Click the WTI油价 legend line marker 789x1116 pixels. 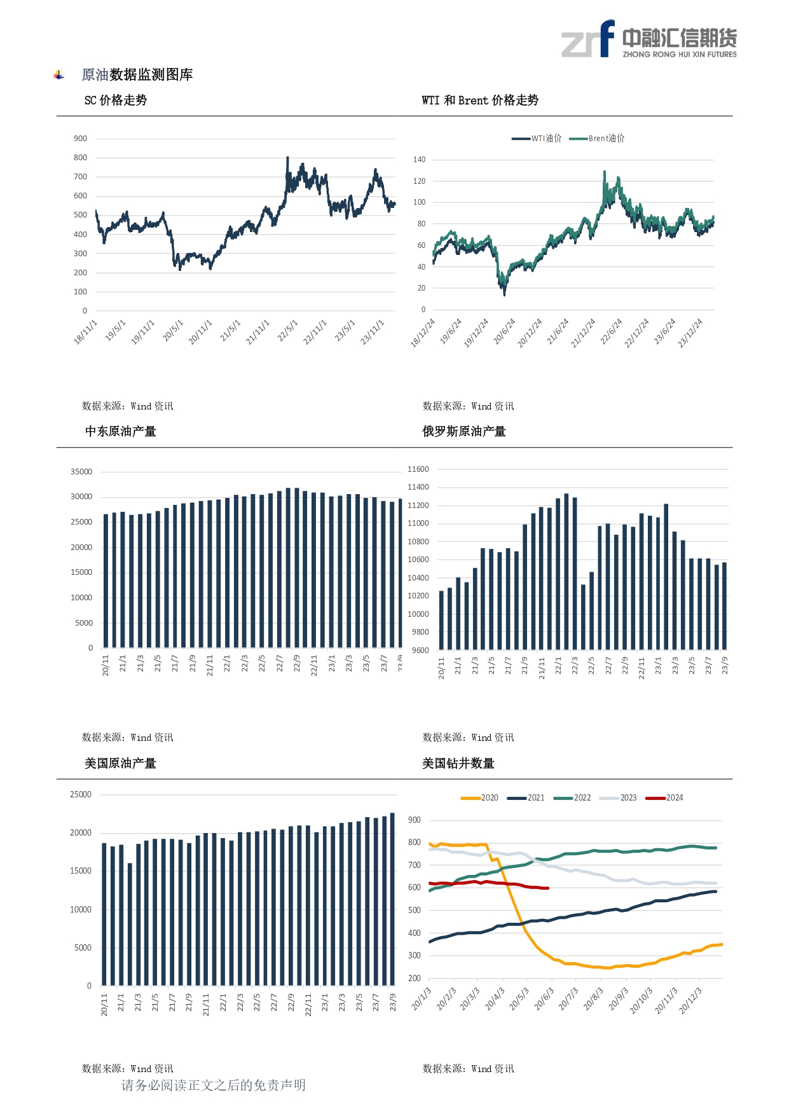click(x=521, y=139)
